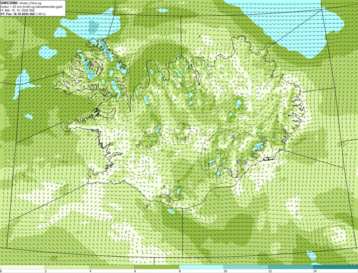Click the legend scale label "10"
Screen dimensions: 358x273
[x=225, y=271]
